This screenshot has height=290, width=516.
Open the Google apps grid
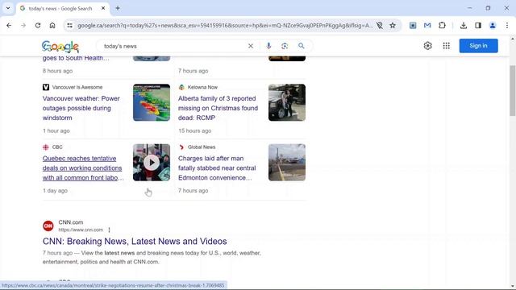click(446, 46)
